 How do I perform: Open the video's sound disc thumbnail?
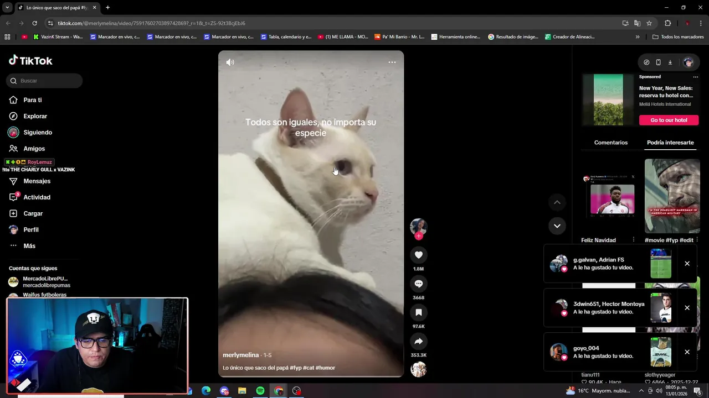(419, 369)
